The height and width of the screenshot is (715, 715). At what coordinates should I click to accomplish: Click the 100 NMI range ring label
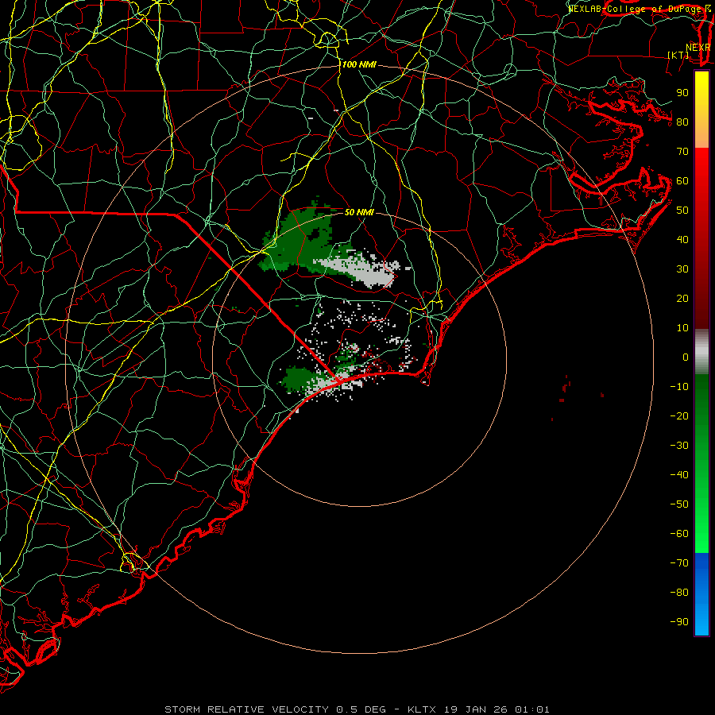359,65
